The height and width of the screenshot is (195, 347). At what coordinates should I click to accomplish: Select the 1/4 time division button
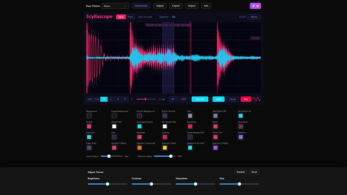coord(90,99)
